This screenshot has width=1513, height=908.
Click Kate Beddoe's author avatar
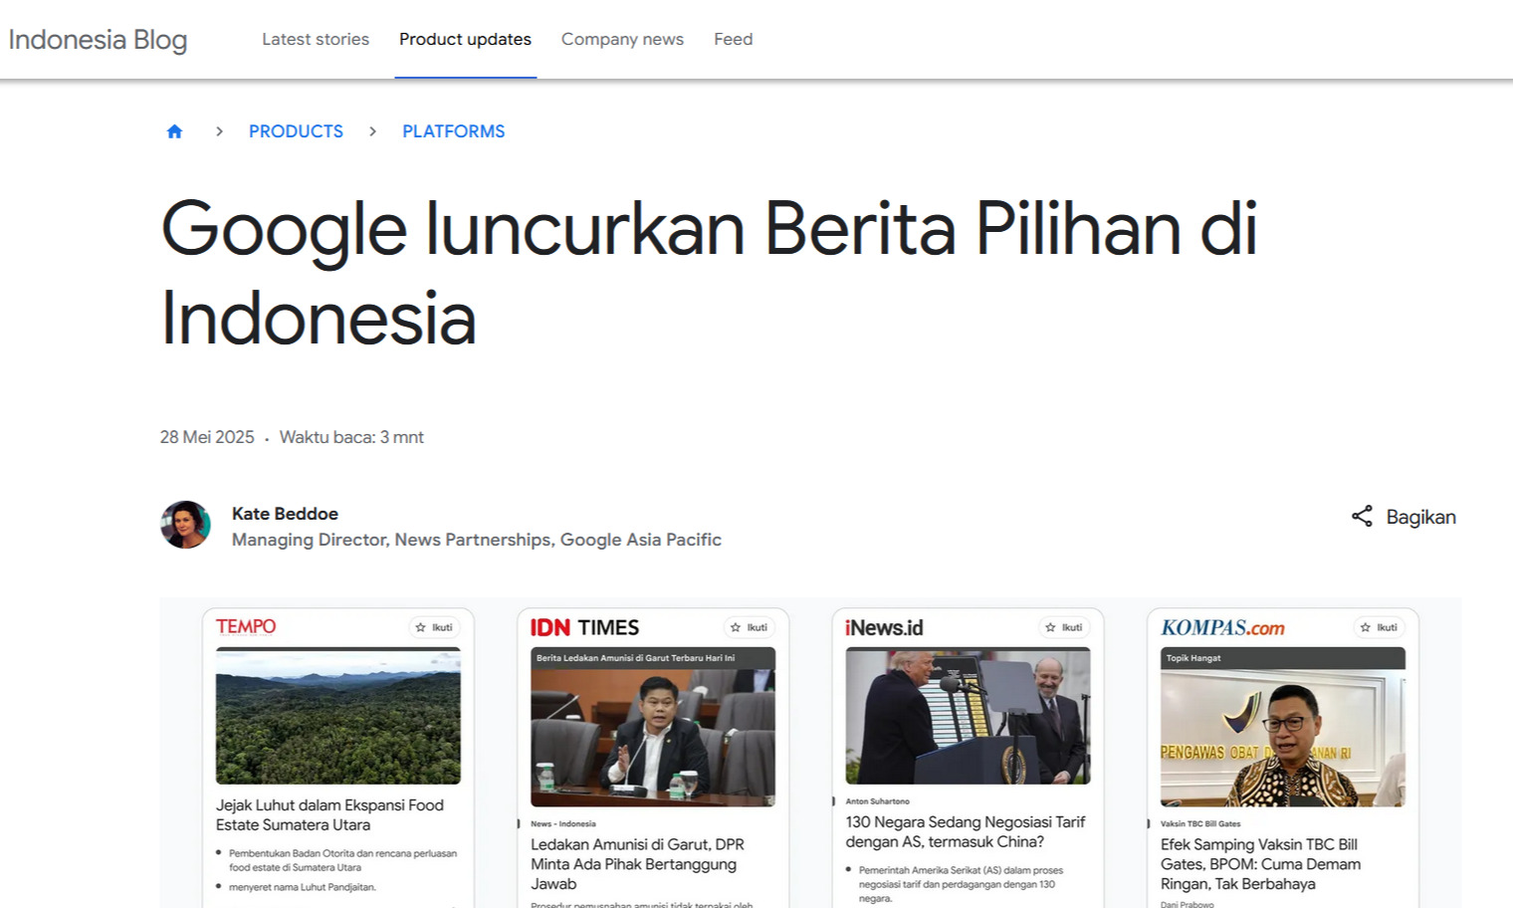pyautogui.click(x=185, y=525)
